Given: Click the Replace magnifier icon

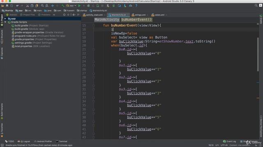Looking at the screenshot, I should [x=47, y=6].
